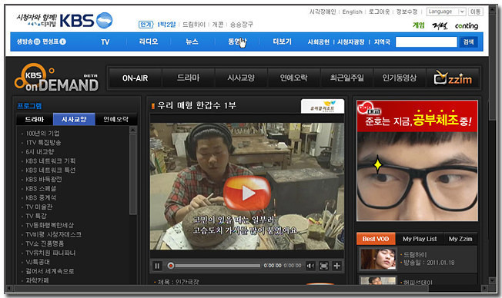Image resolution: width=502 pixels, height=298 pixels.
Task: Click the 지역국 link
Action: (382, 41)
